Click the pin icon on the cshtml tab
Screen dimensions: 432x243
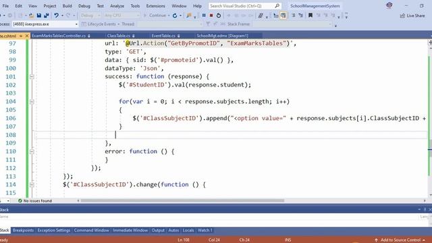(21, 36)
